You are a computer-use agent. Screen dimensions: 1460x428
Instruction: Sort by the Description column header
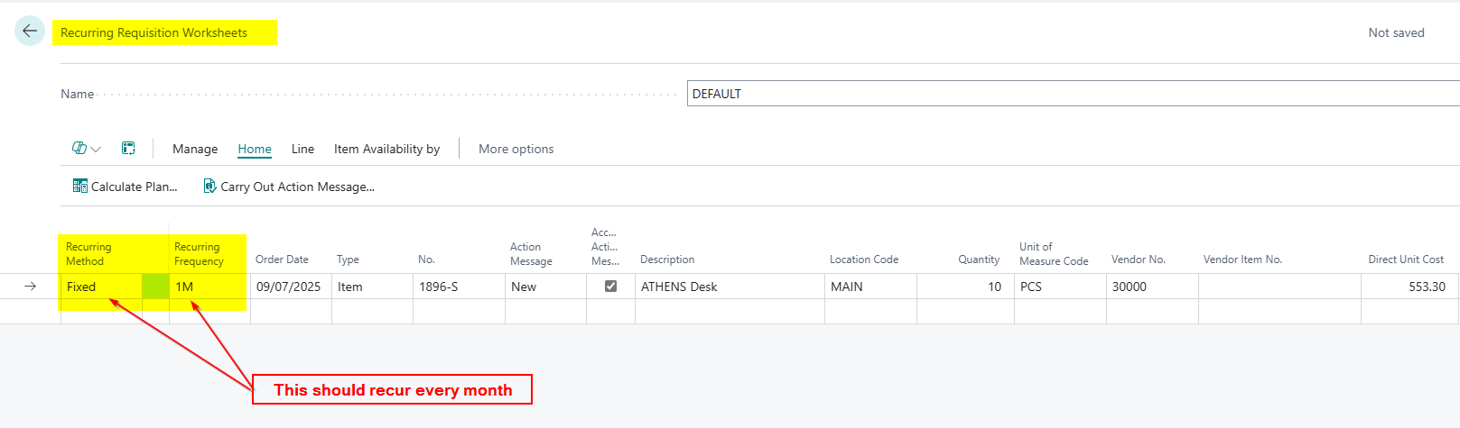pyautogui.click(x=667, y=260)
